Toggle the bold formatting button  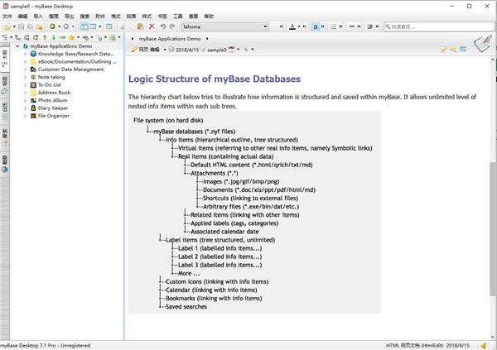click(316, 26)
